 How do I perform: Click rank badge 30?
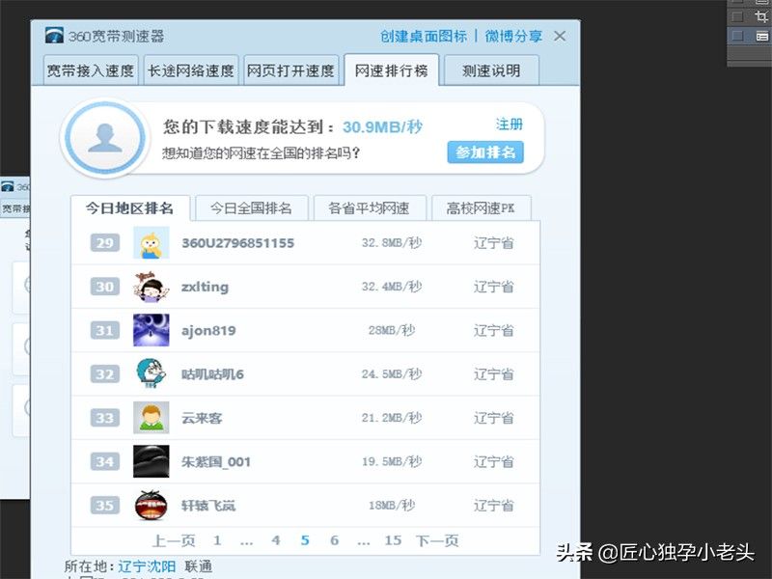pos(105,287)
